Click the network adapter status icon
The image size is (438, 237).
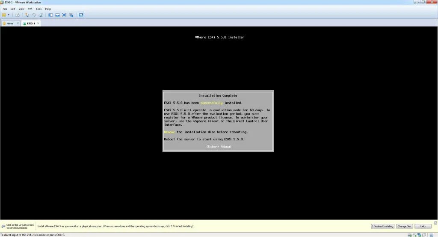[x=419, y=235]
